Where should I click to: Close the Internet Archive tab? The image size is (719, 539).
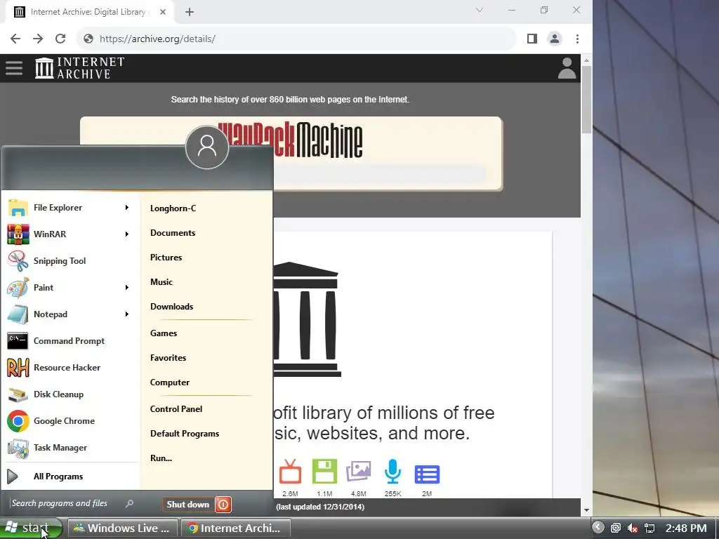pos(163,12)
